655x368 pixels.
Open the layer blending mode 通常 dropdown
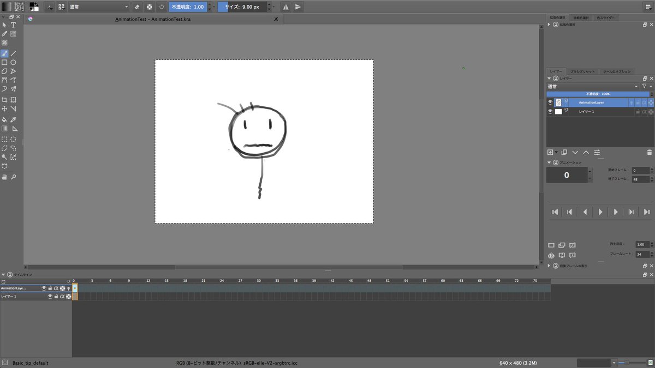(x=593, y=86)
